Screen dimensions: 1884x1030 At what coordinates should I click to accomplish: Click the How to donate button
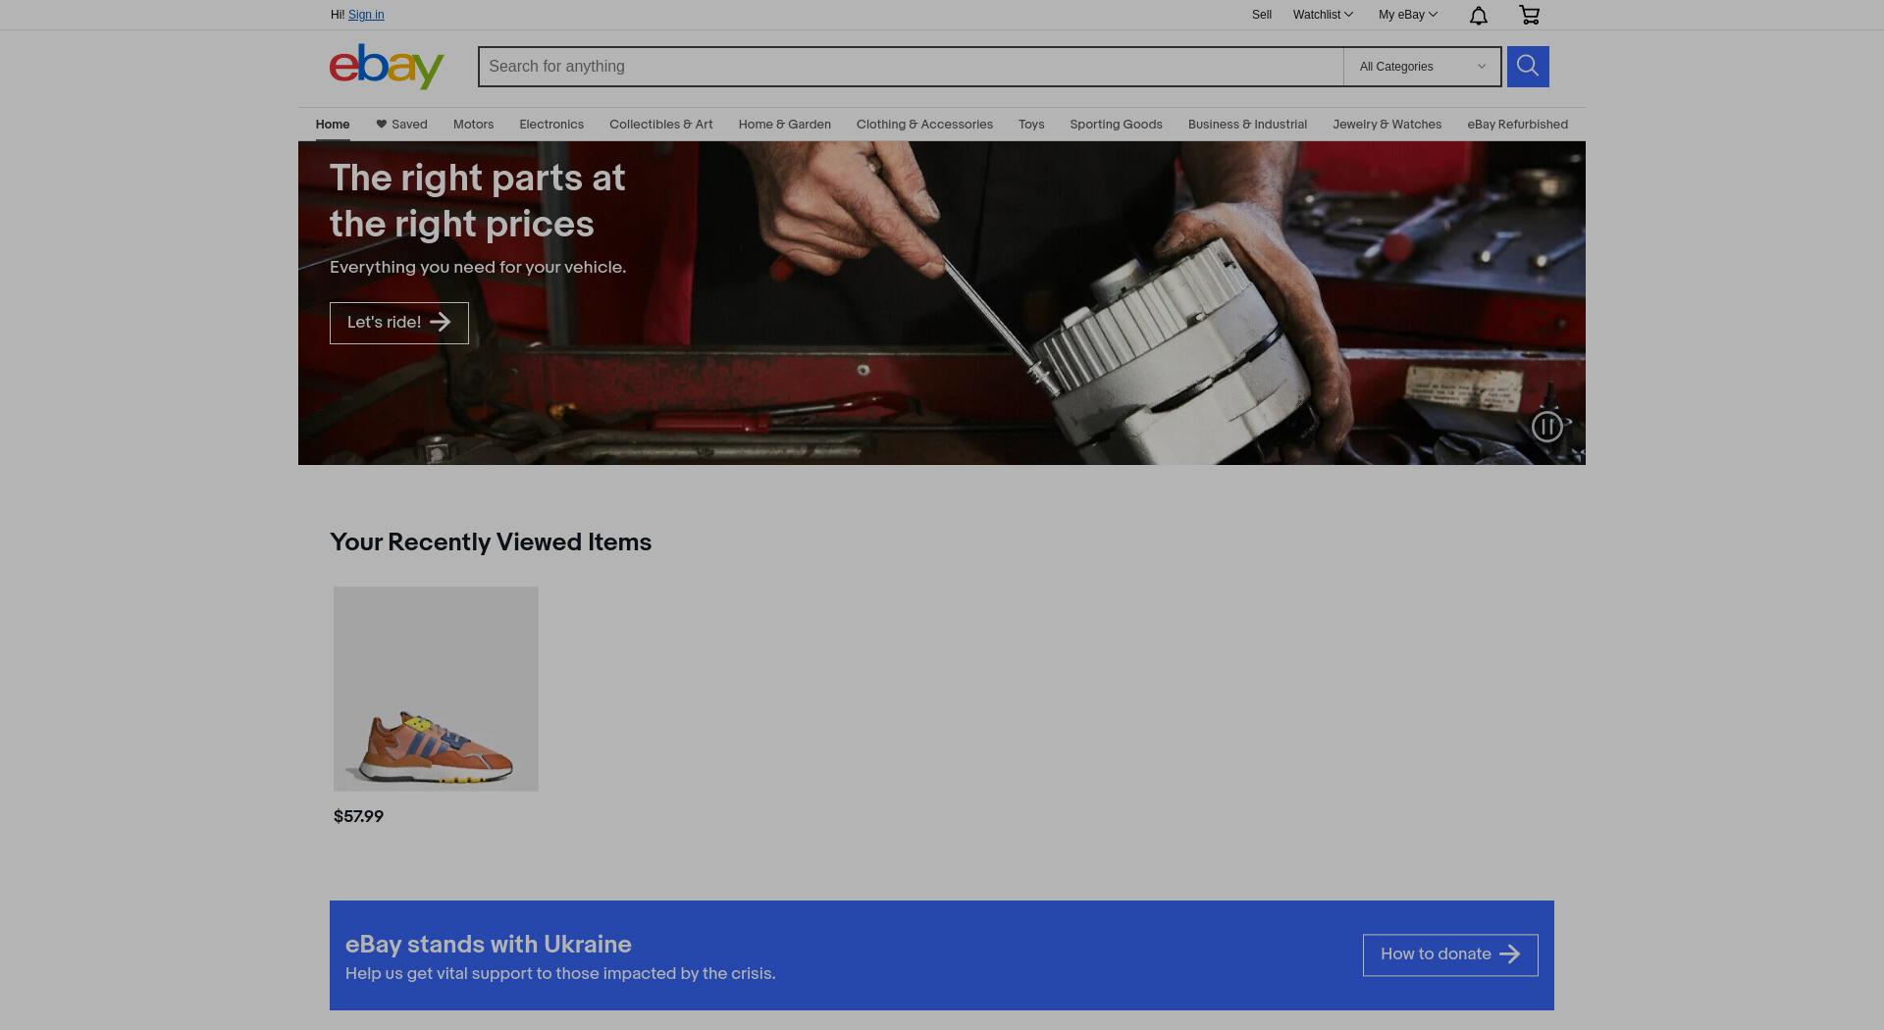tap(1450, 954)
